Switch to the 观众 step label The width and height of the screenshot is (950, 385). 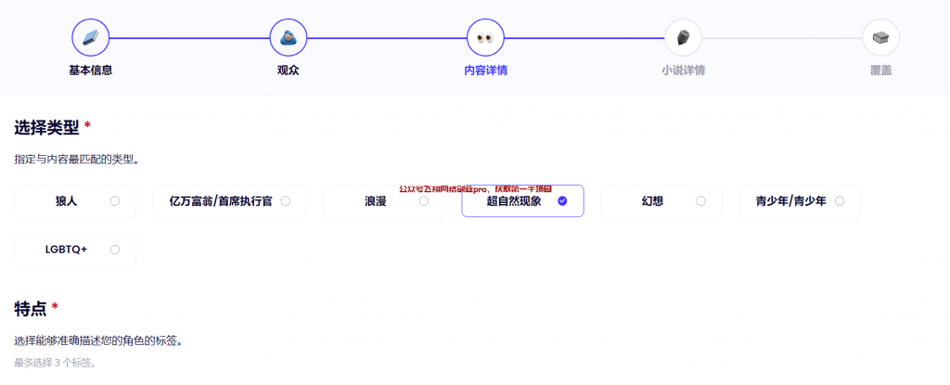pyautogui.click(x=288, y=71)
